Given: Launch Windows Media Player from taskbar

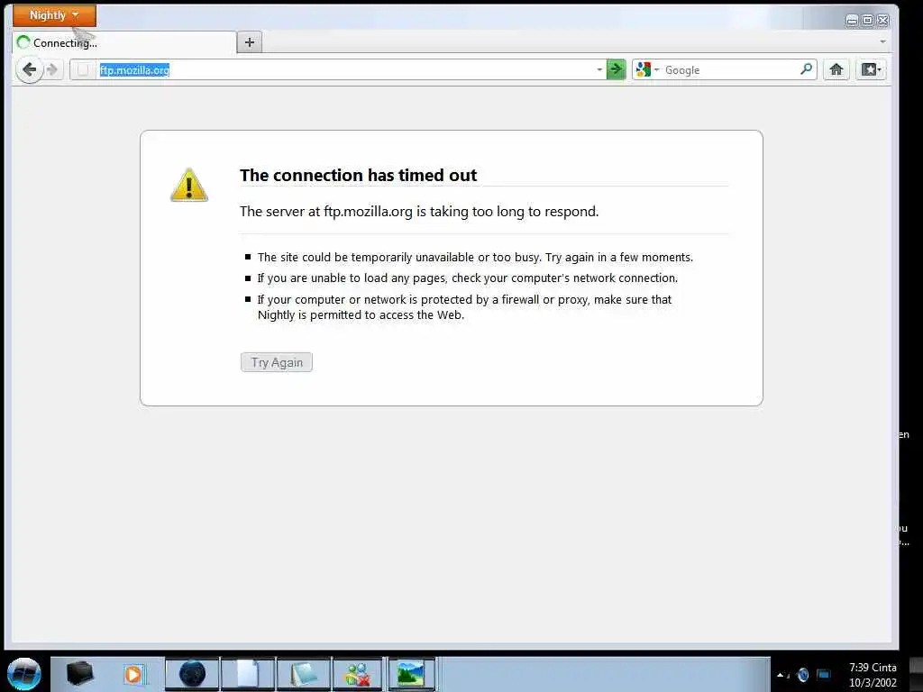Looking at the screenshot, I should tap(133, 674).
